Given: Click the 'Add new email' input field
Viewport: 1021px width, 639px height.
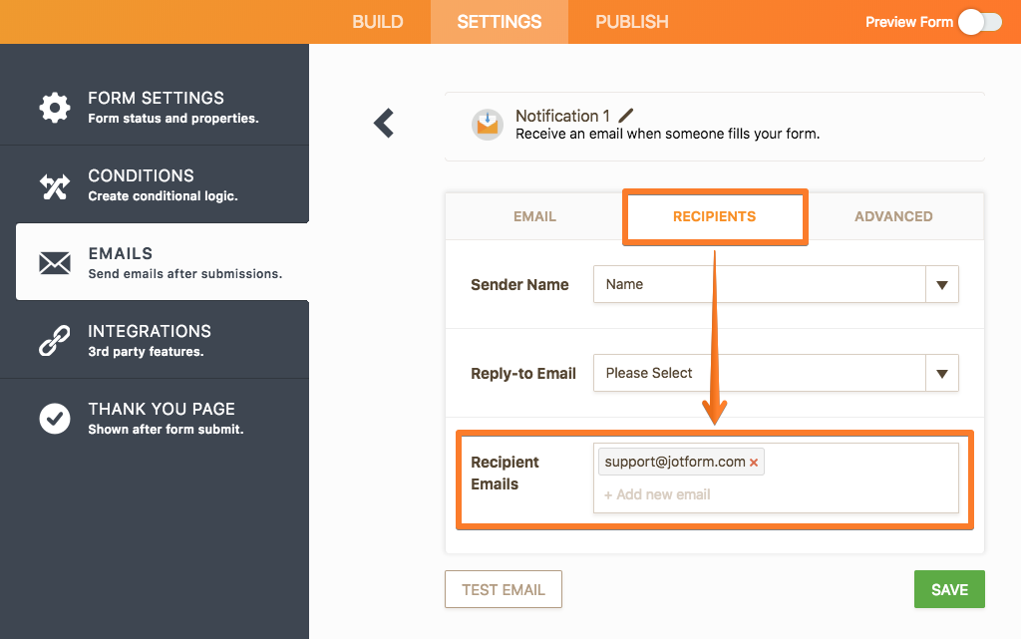Looking at the screenshot, I should click(x=698, y=494).
